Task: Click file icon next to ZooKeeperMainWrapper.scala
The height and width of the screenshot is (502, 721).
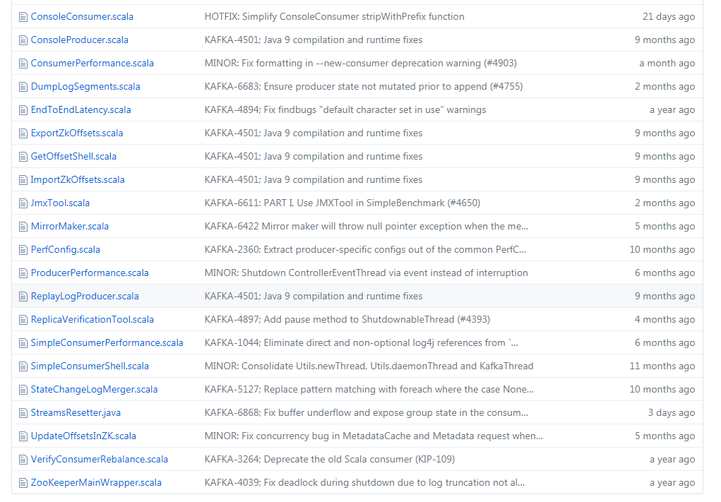Action: (x=23, y=482)
